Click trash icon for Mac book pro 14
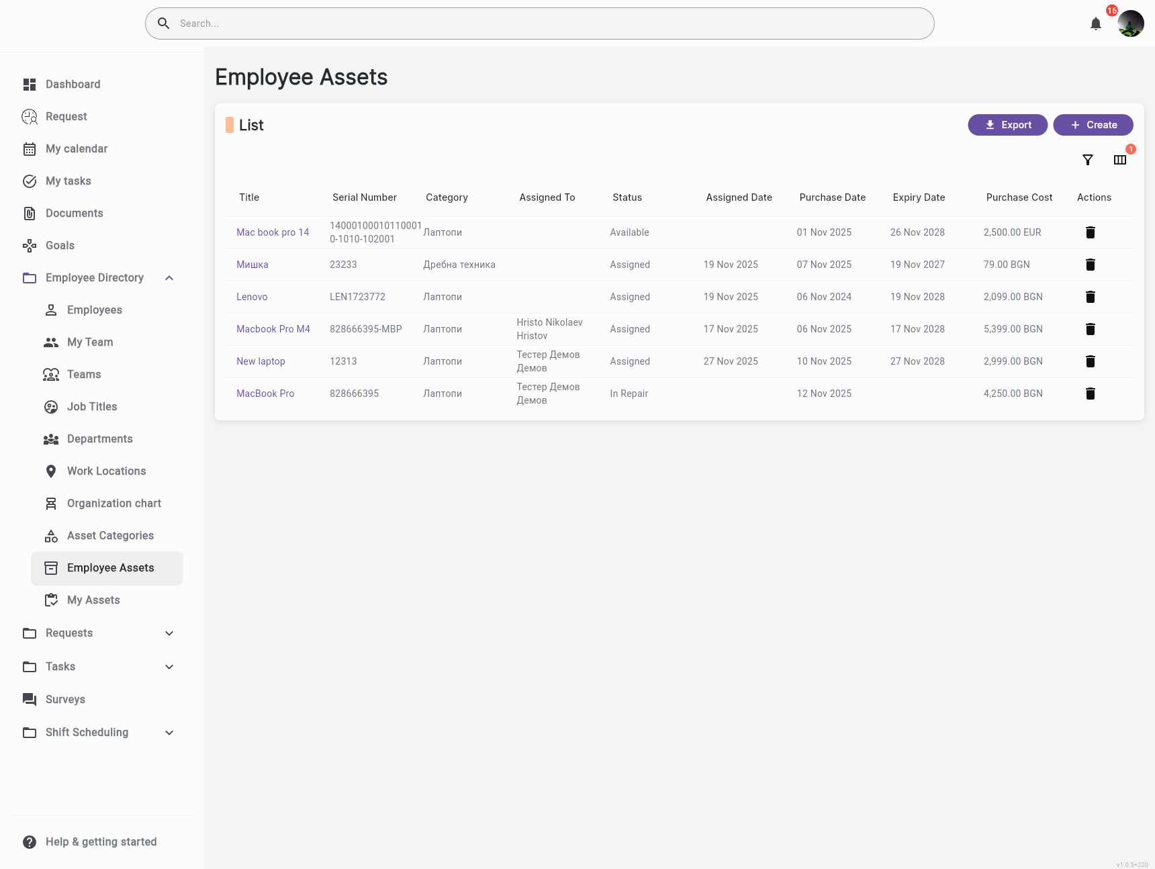1155x869 pixels. (x=1090, y=232)
